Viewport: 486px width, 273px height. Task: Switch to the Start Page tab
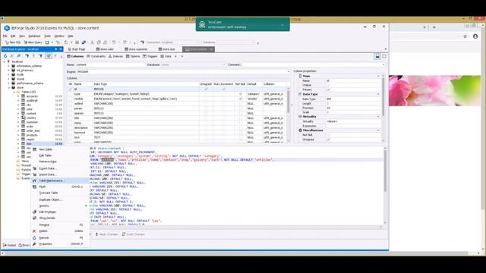(77, 49)
